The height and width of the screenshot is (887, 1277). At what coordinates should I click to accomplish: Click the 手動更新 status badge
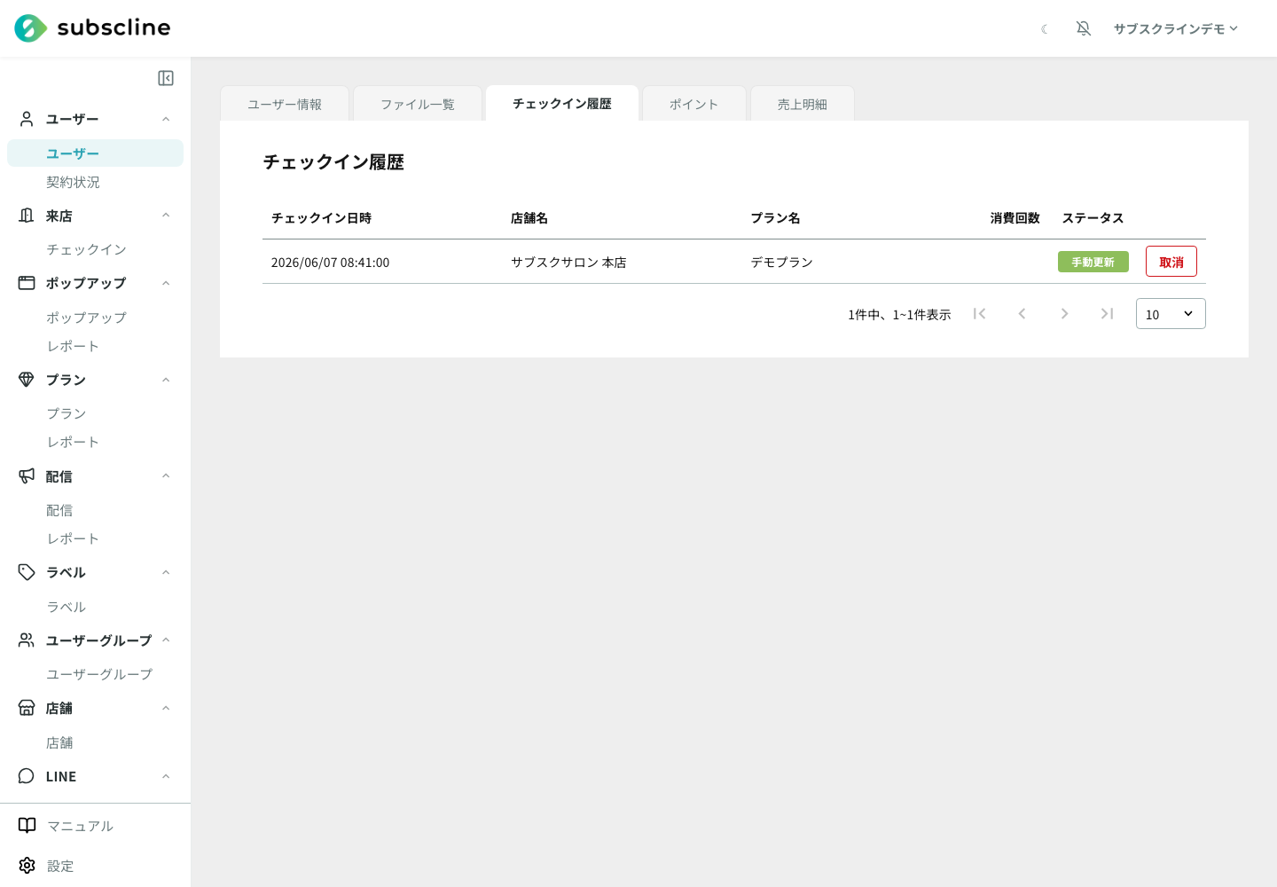1093,262
